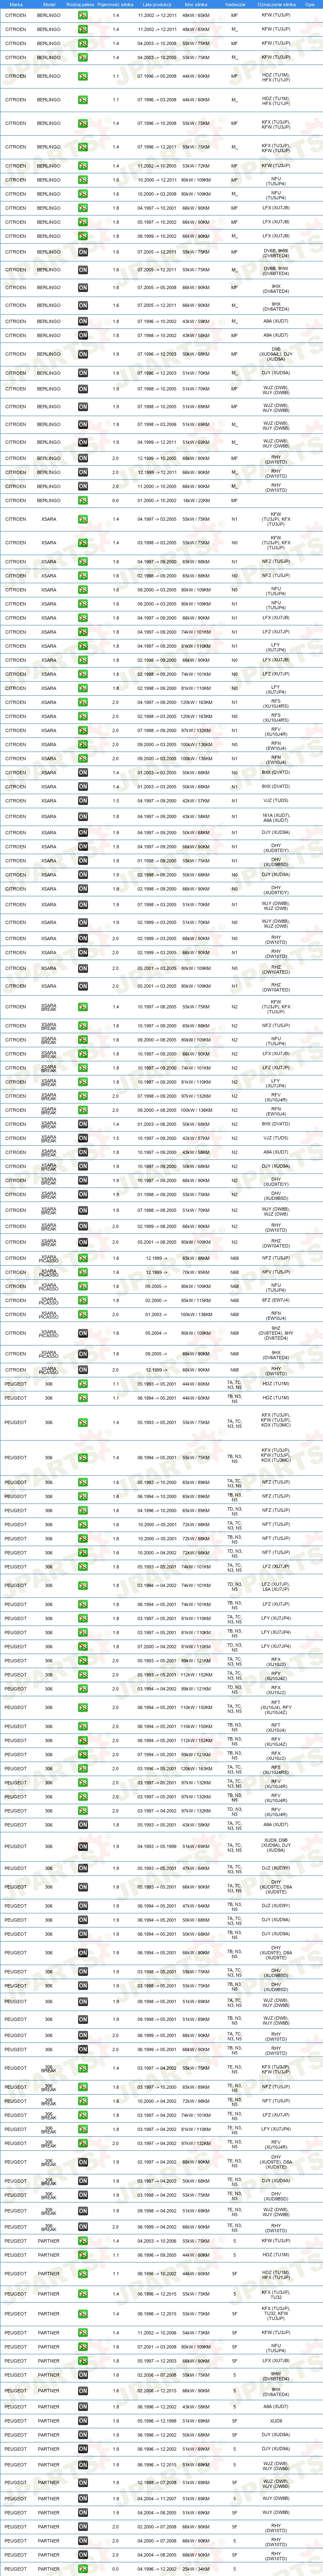Click XSARA BREAK power cell 42kW / 57KM
Viewport: 323px width, 2576px height.
pos(196,1138)
